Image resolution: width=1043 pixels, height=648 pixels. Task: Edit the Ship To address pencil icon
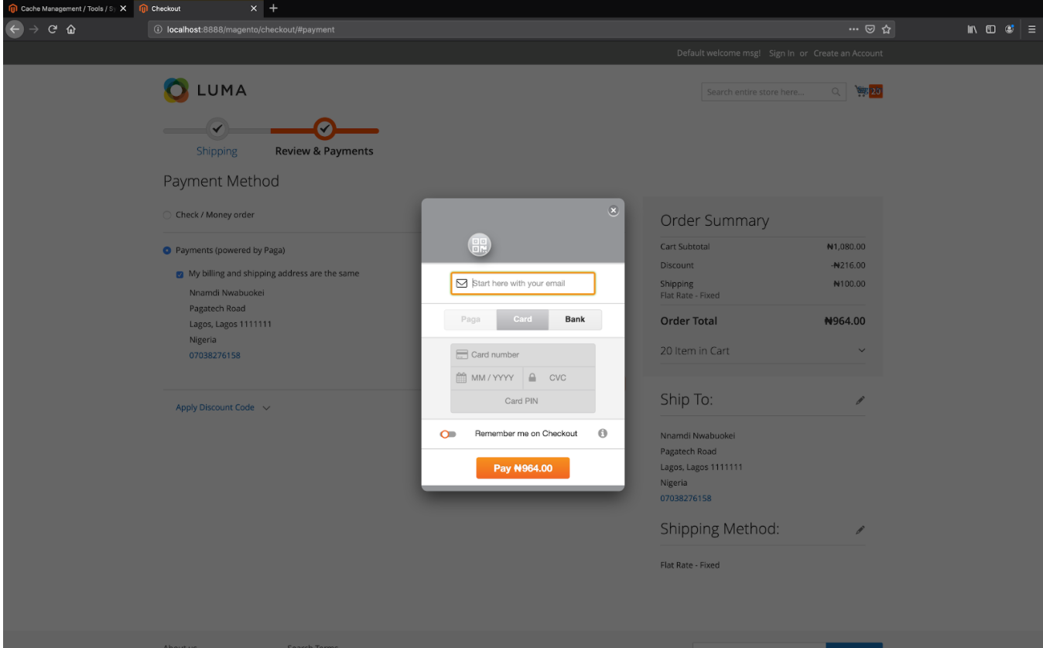860,401
